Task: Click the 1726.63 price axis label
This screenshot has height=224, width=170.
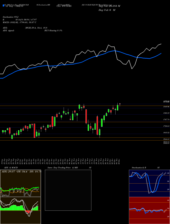Action: click(166, 126)
